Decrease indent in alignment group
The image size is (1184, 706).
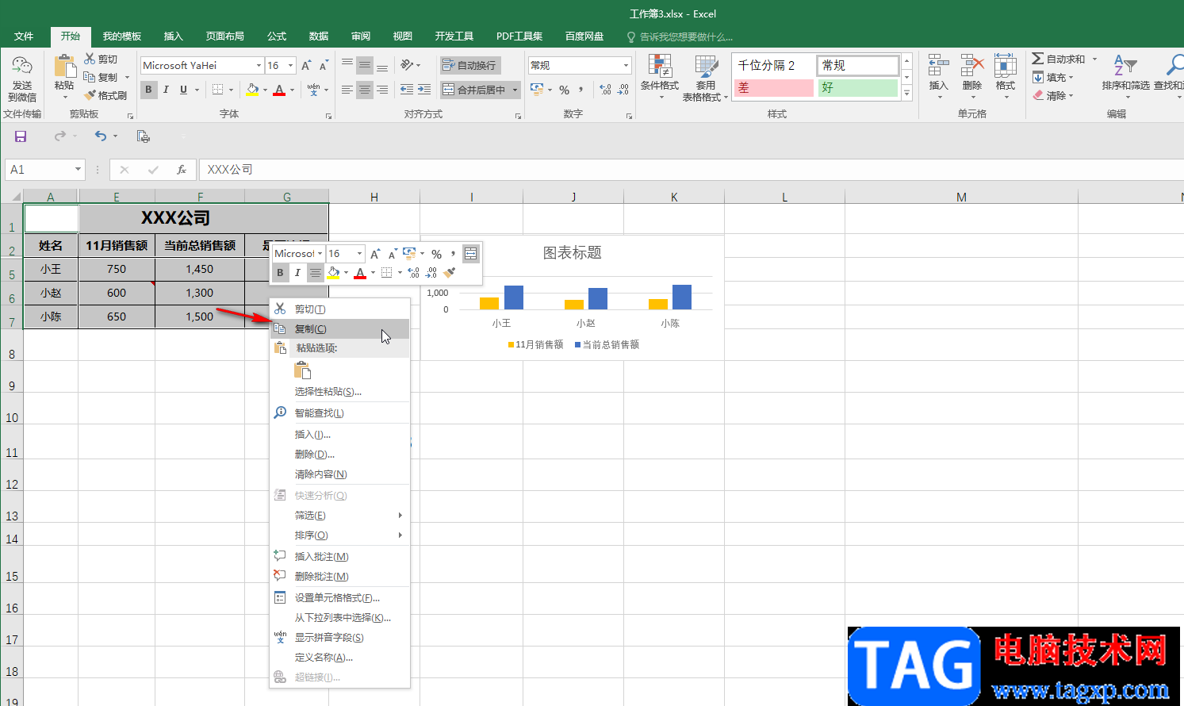click(407, 90)
